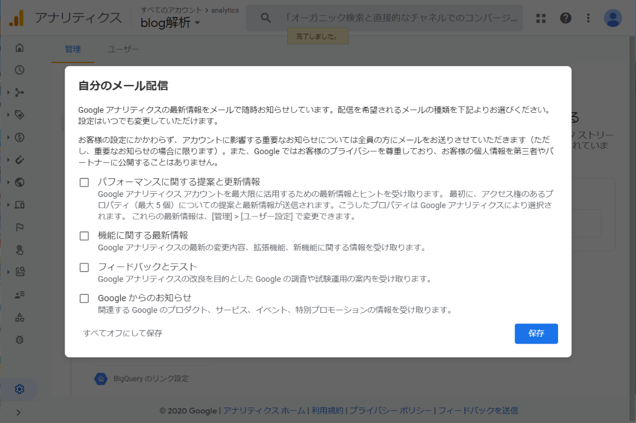Open the Custom definitions shapes icon
Screen dimensions: 636x423
20,317
